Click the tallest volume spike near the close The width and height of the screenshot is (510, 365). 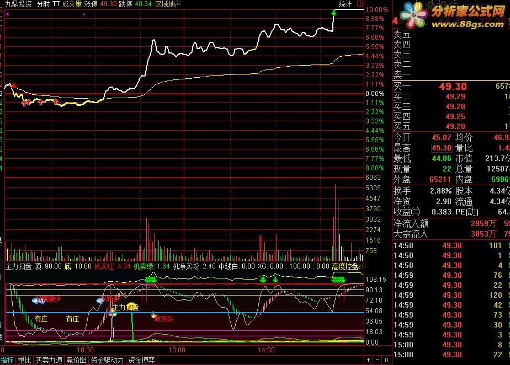pos(335,223)
